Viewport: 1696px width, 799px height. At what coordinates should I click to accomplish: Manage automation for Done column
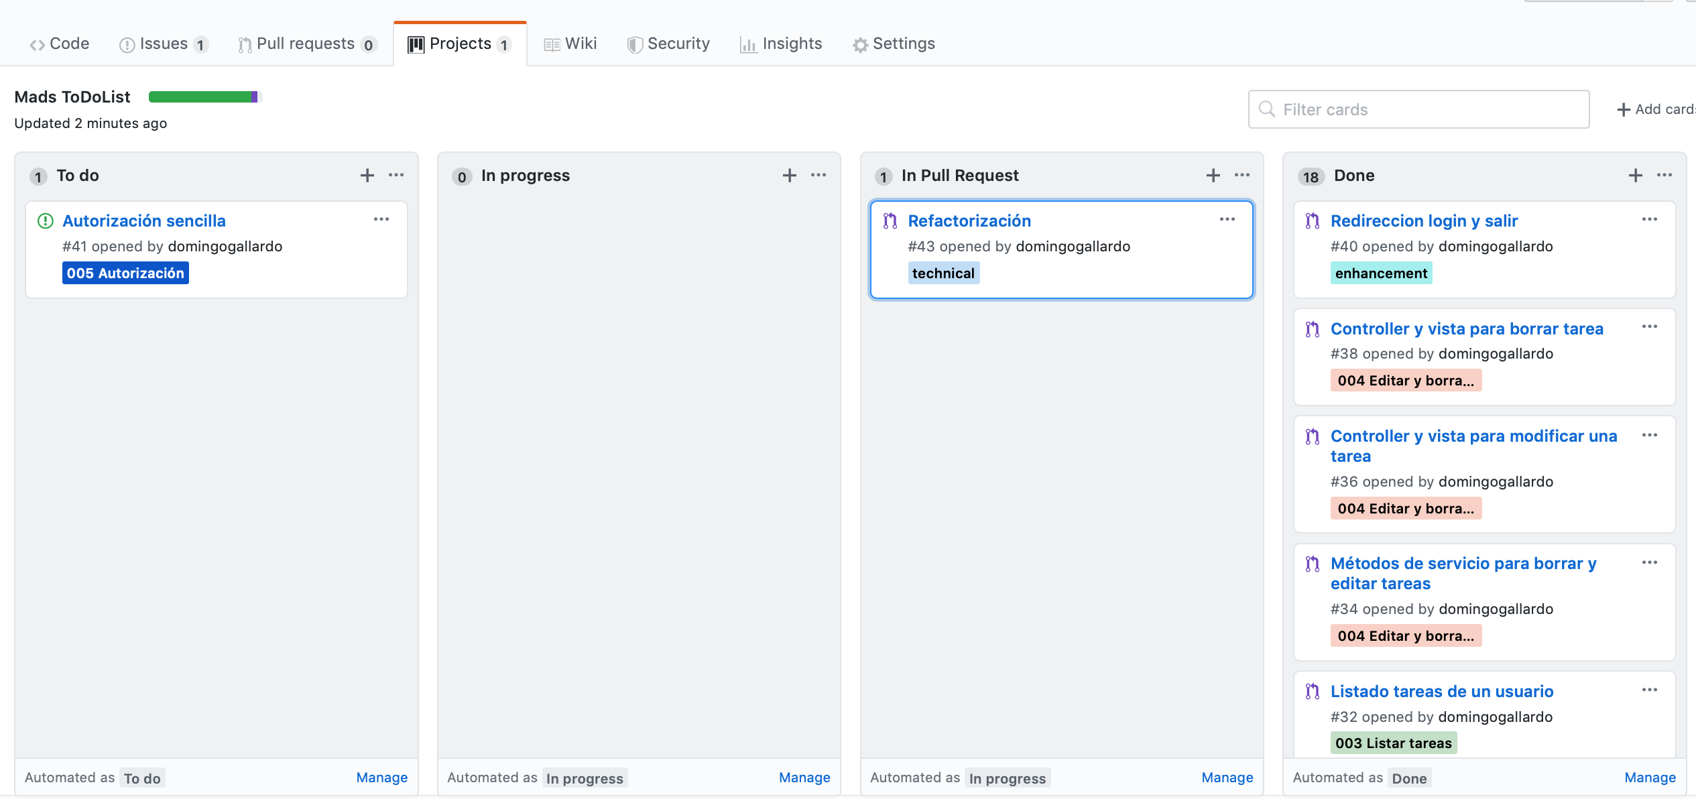click(x=1650, y=778)
